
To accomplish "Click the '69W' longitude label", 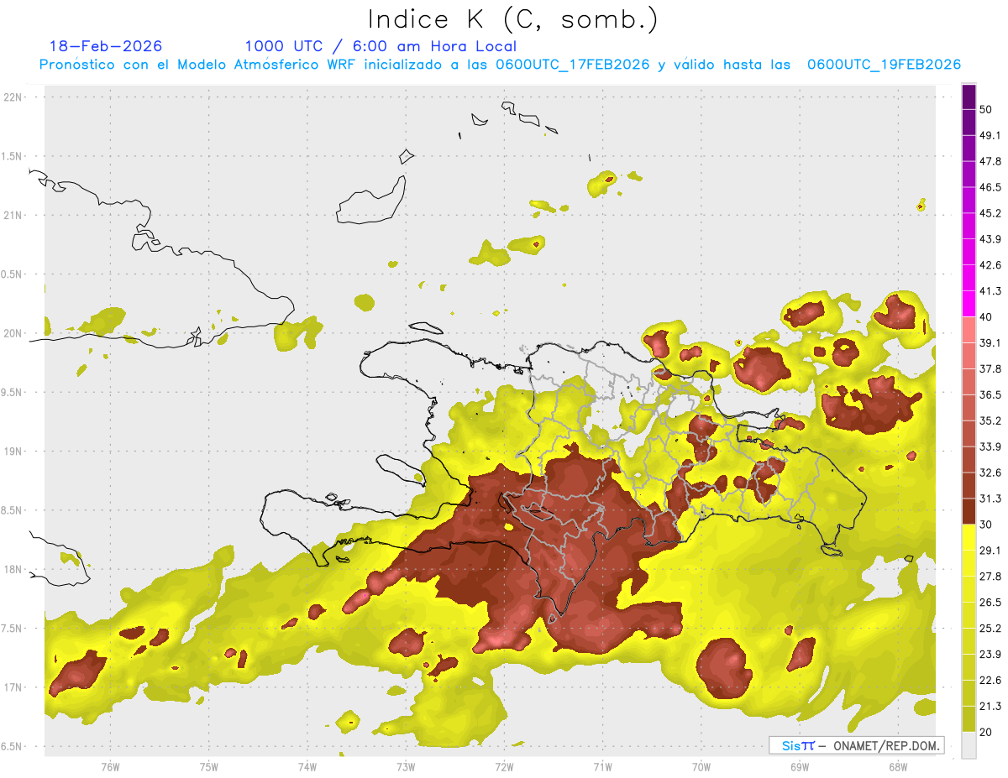I will (799, 767).
